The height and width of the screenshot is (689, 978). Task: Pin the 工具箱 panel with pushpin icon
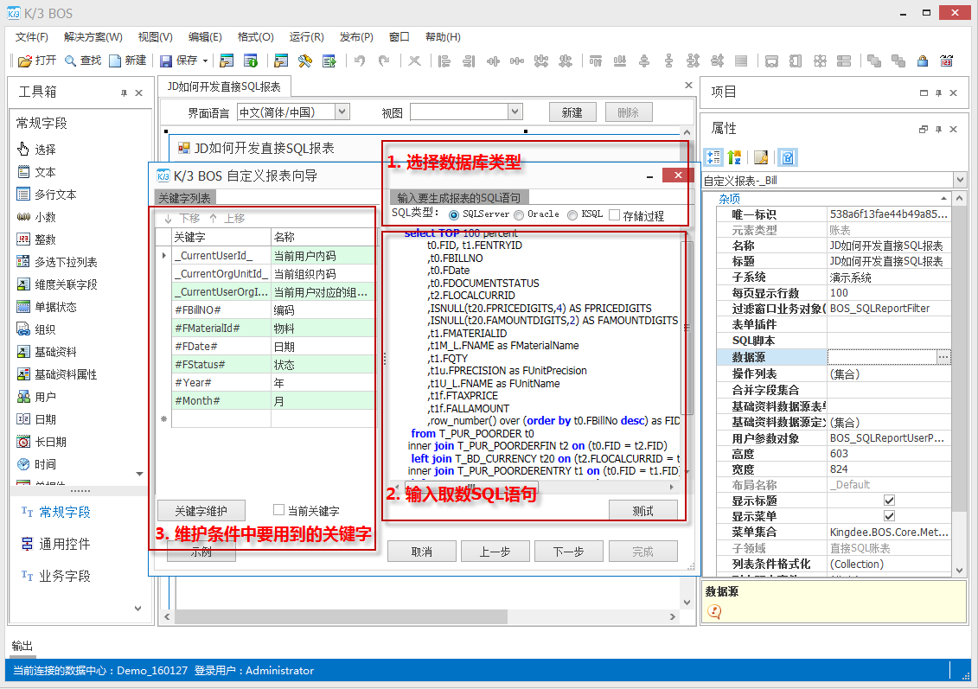click(x=125, y=93)
